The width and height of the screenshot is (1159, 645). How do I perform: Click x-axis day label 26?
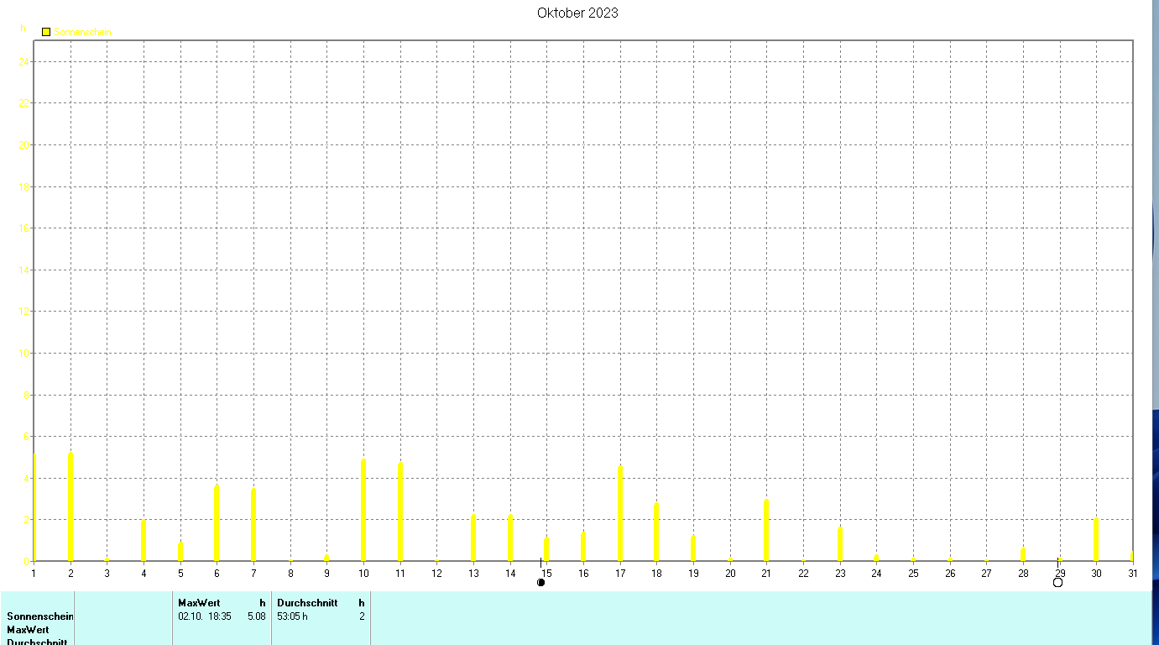pyautogui.click(x=950, y=574)
